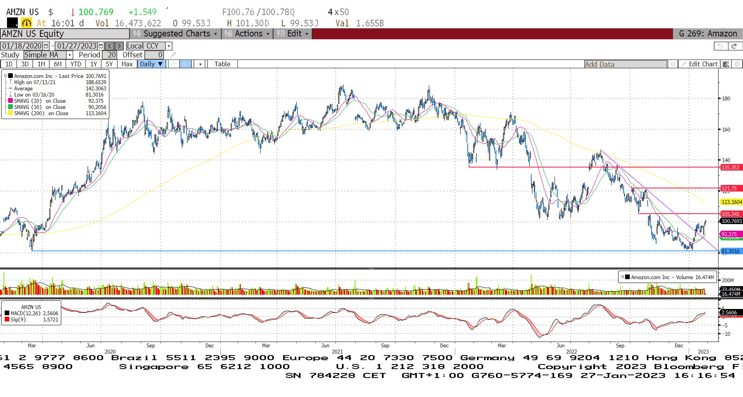Click the AMZN US Equity security field
The image size is (743, 397).
[65, 34]
